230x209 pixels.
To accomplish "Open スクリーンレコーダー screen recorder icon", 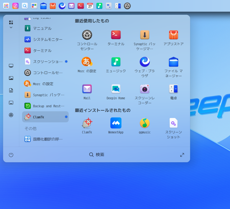I will [145, 89].
